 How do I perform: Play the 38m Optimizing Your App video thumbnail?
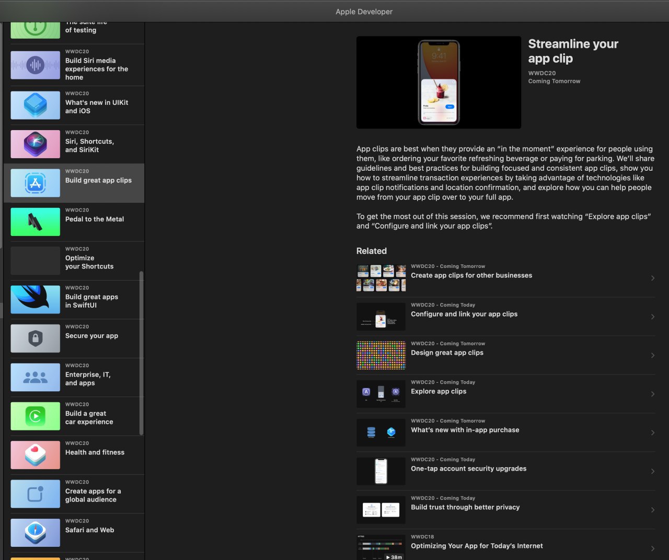tap(381, 547)
